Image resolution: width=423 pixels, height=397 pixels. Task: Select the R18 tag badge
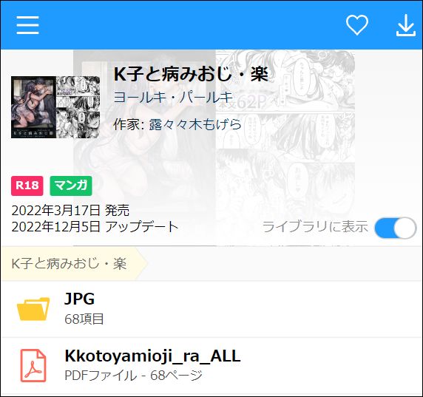point(27,186)
